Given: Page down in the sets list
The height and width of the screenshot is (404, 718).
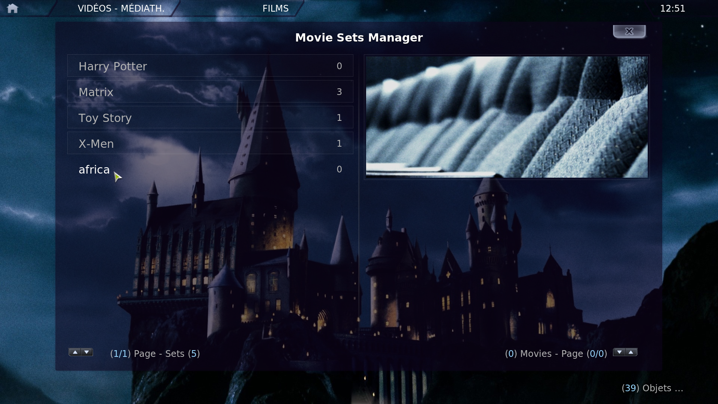Looking at the screenshot, I should (x=87, y=352).
